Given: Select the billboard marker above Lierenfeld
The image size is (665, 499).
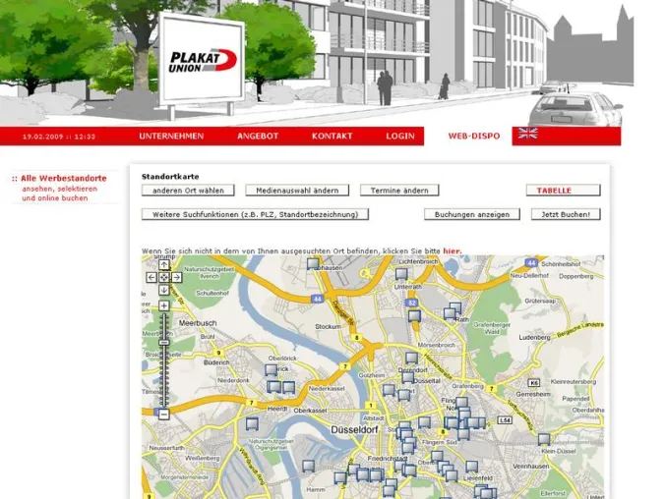Looking at the screenshot, I should (x=471, y=468).
